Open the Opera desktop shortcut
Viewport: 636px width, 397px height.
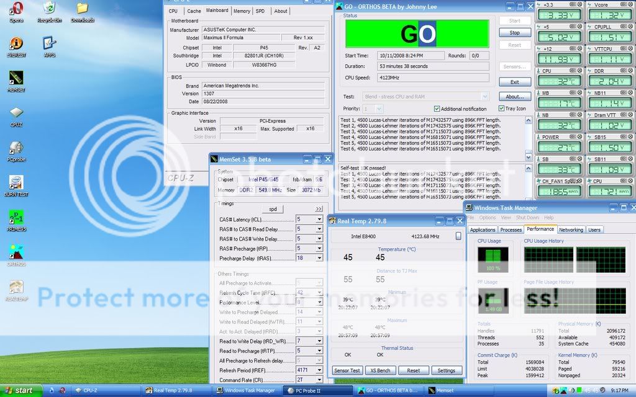(x=16, y=12)
